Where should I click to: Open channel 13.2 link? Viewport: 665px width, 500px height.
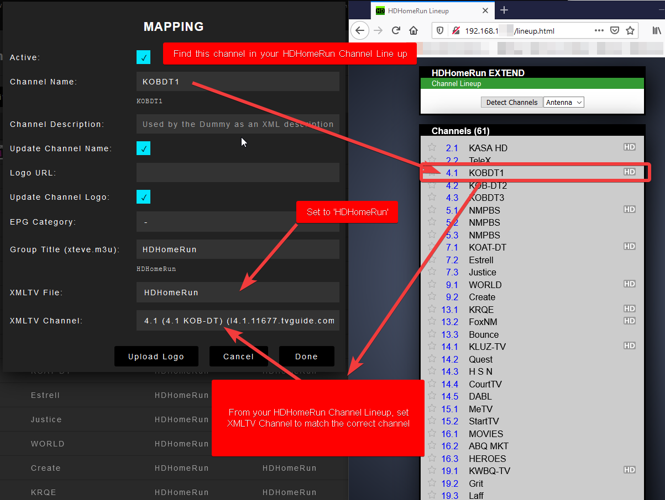450,322
